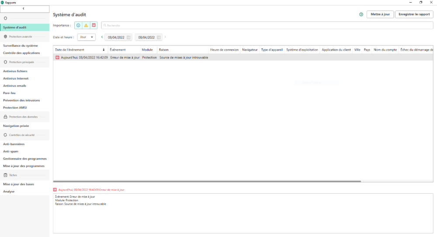Toggle warning events importance filter
437x237 pixels.
86,25
